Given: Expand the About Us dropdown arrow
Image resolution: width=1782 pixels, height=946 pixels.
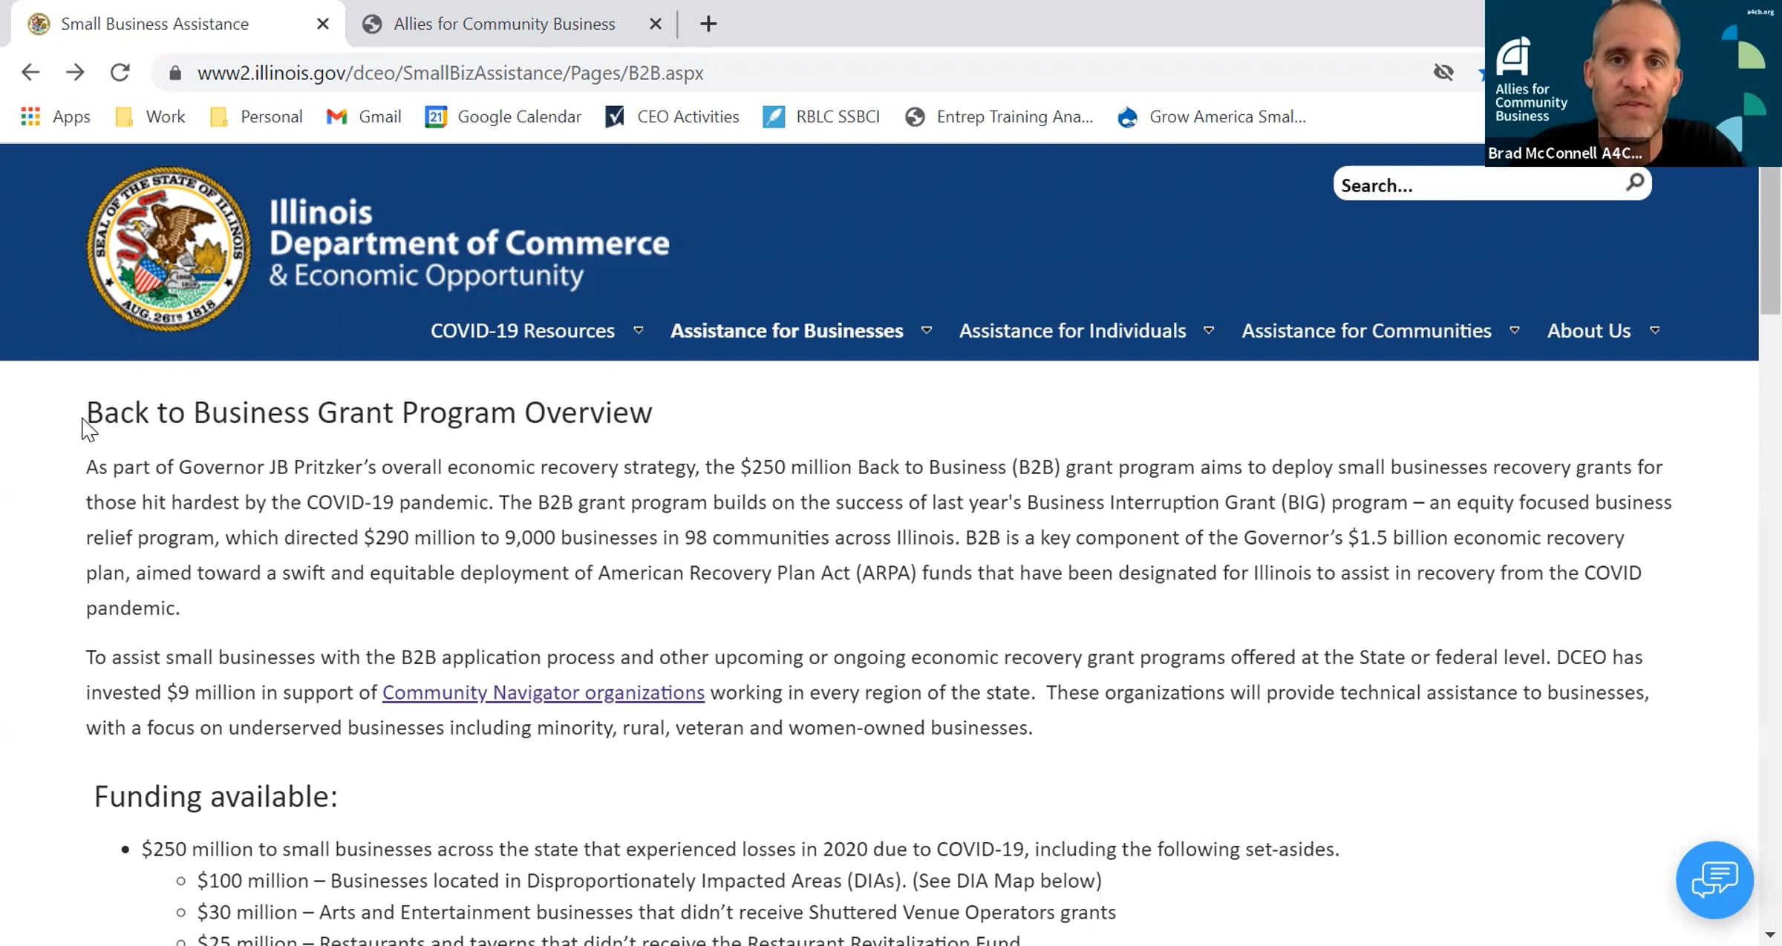Looking at the screenshot, I should coord(1655,331).
